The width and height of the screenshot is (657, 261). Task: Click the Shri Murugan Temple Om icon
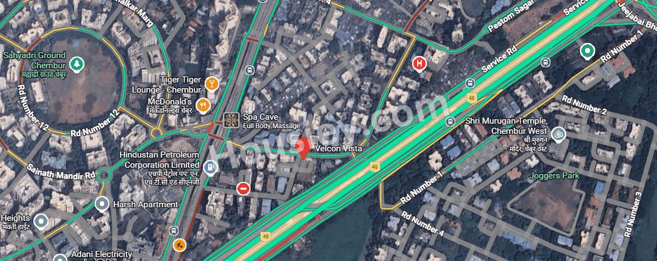(558, 134)
